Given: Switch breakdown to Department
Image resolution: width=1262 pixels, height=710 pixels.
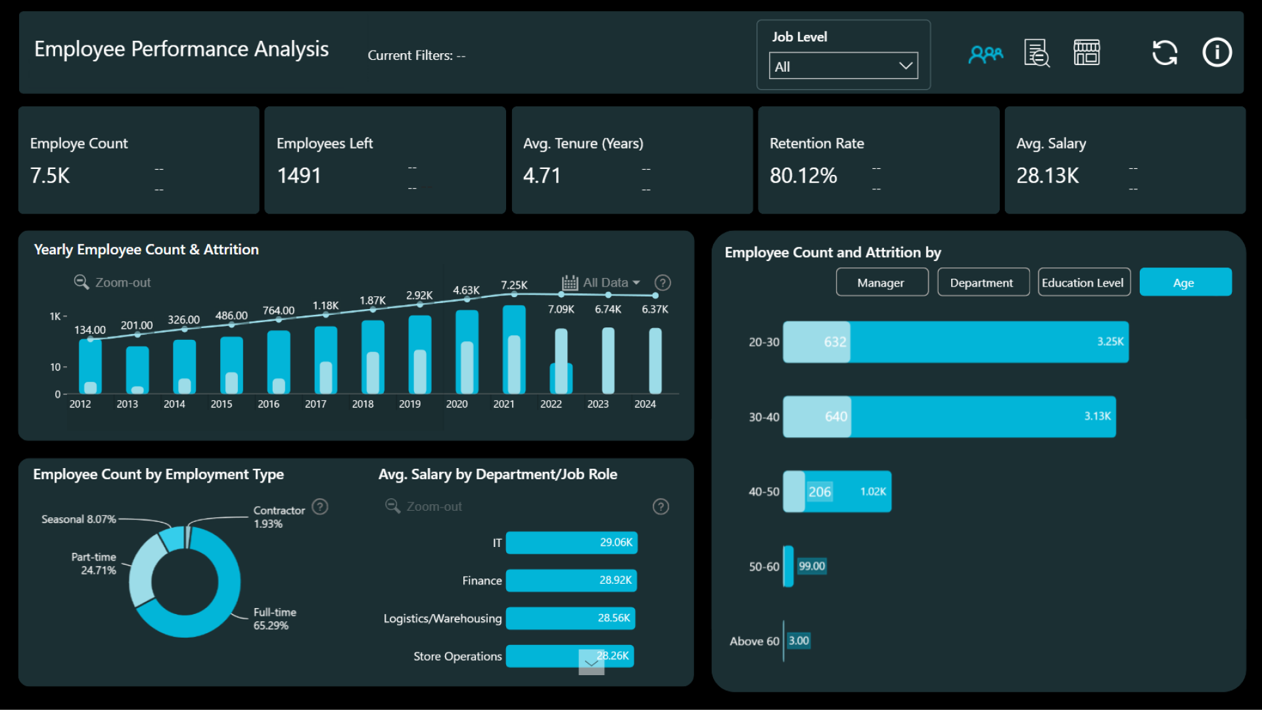Looking at the screenshot, I should tap(983, 283).
